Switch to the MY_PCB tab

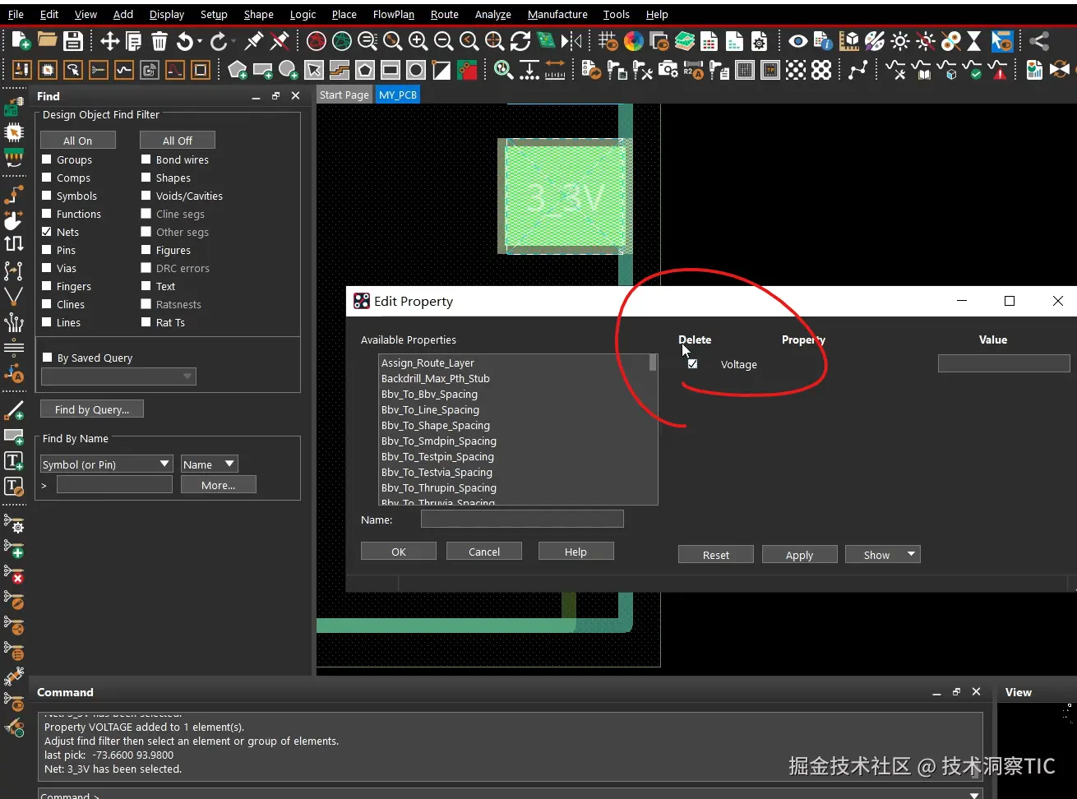398,95
